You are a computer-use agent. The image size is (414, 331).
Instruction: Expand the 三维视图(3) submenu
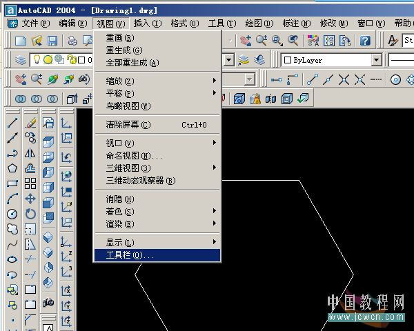(x=157, y=168)
